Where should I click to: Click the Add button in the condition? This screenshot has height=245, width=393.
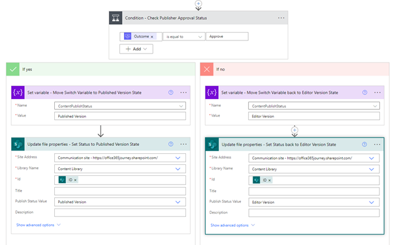(136, 49)
